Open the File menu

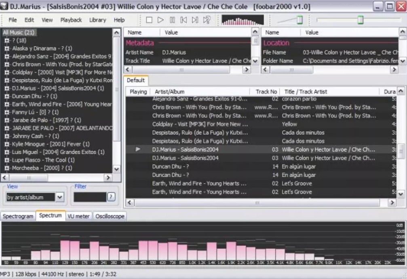13,20
